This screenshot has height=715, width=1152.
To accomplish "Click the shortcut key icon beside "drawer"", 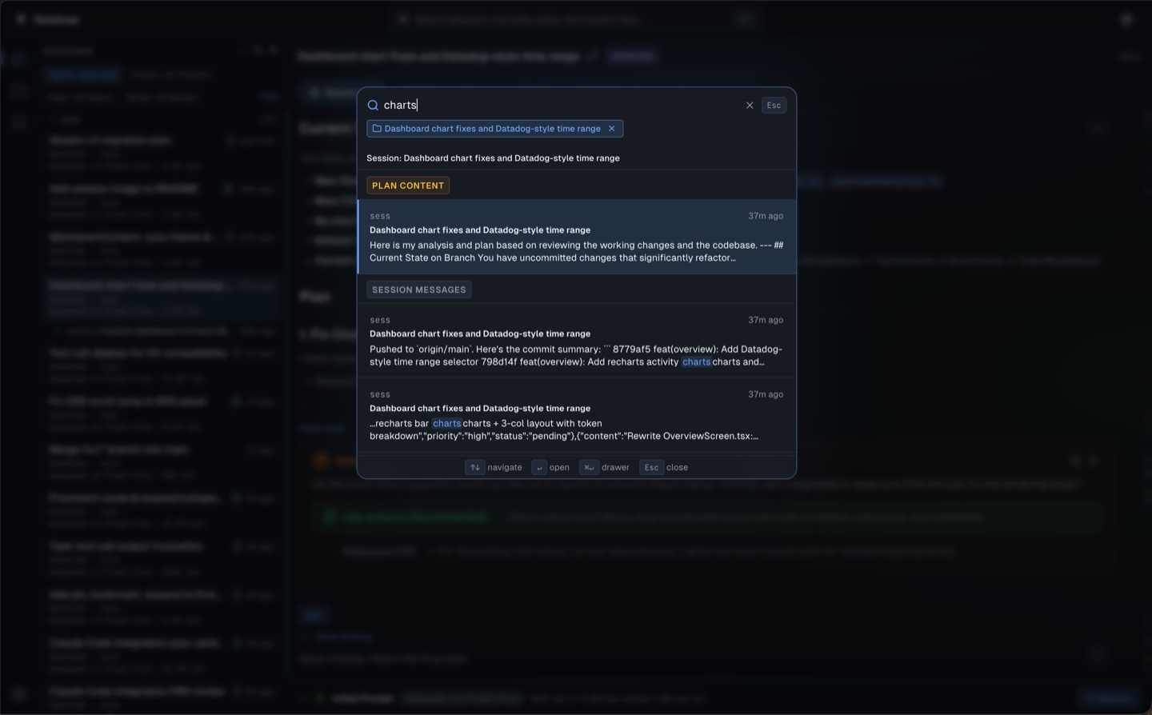I will click(589, 468).
